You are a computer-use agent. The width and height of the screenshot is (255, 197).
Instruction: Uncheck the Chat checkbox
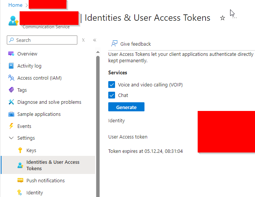(112, 95)
